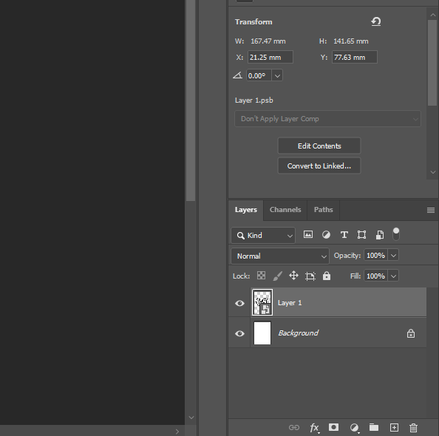Switch to the Layers tab

coord(246,210)
